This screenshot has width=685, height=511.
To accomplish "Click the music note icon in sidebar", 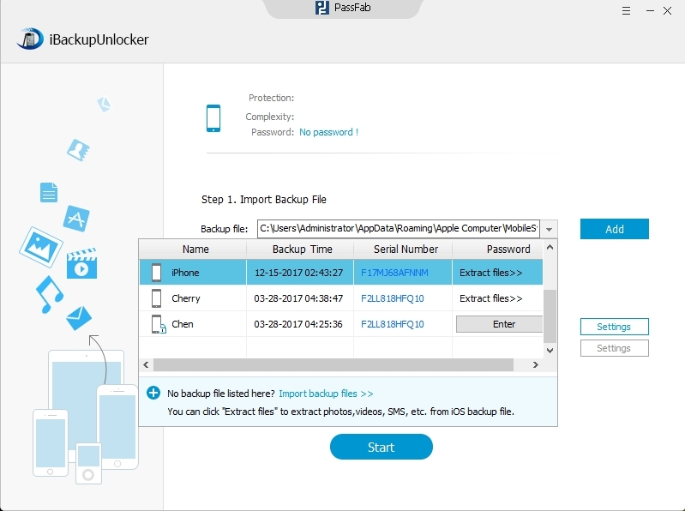I will coord(49,294).
